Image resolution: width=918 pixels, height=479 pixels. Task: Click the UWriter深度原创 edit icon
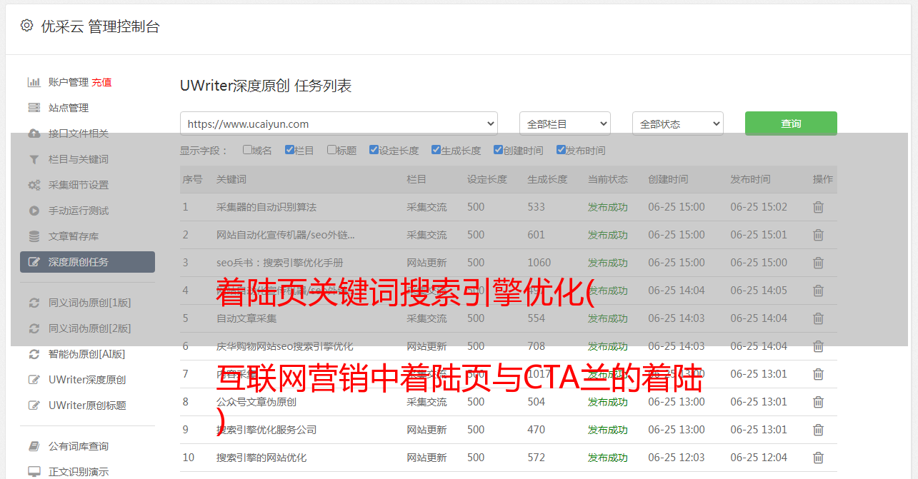tap(34, 380)
